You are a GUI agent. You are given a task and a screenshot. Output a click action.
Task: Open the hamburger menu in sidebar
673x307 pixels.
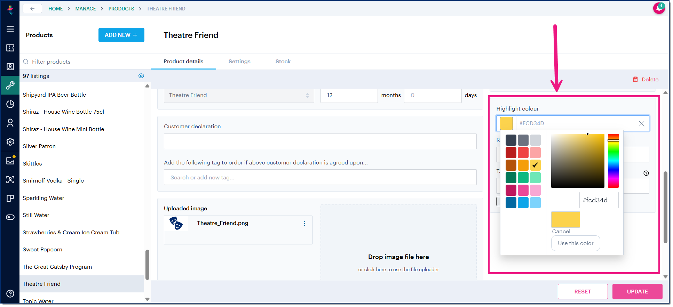(x=10, y=29)
